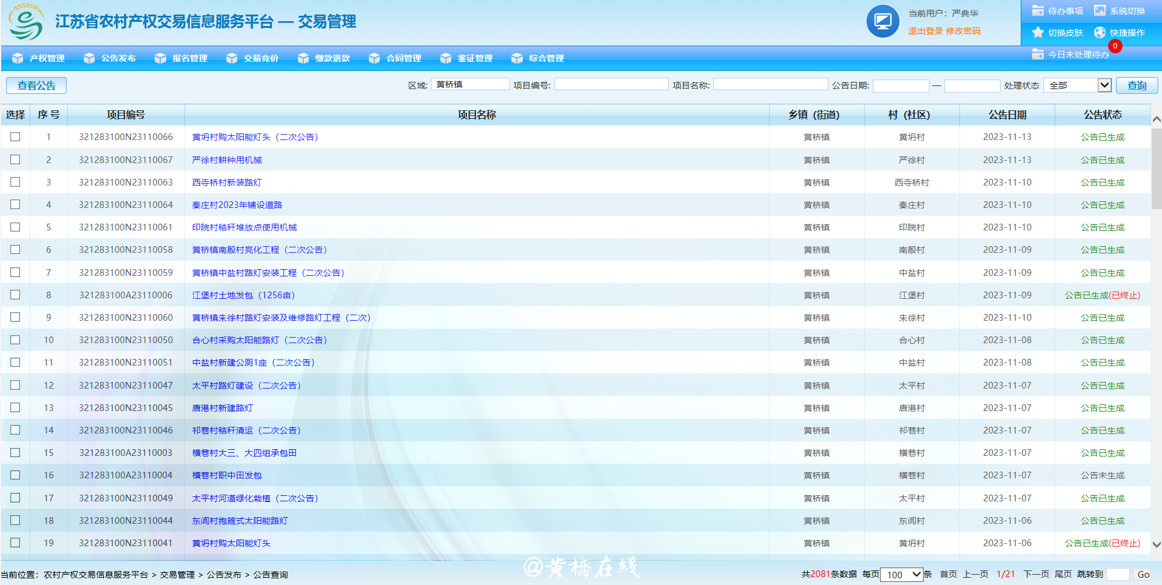Click the 快捷操作 icon

point(1100,32)
